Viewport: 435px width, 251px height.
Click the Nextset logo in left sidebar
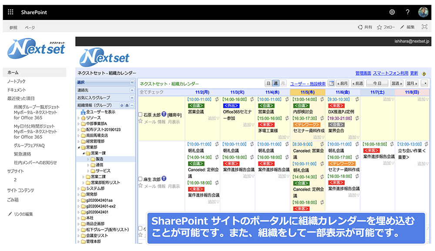36,49
